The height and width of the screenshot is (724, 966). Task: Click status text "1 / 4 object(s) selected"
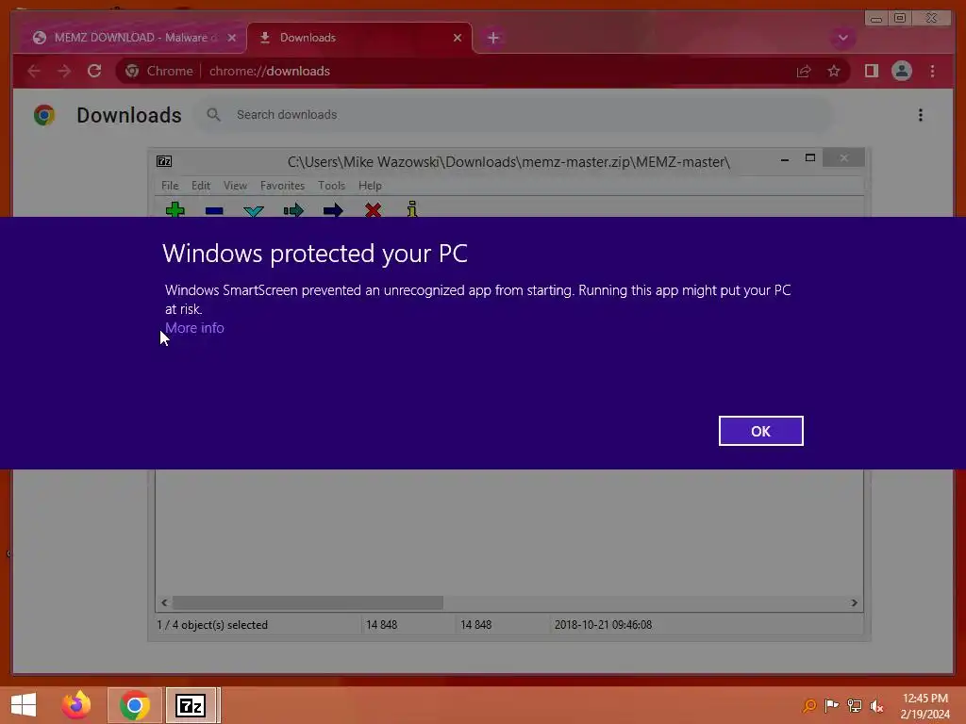click(212, 625)
